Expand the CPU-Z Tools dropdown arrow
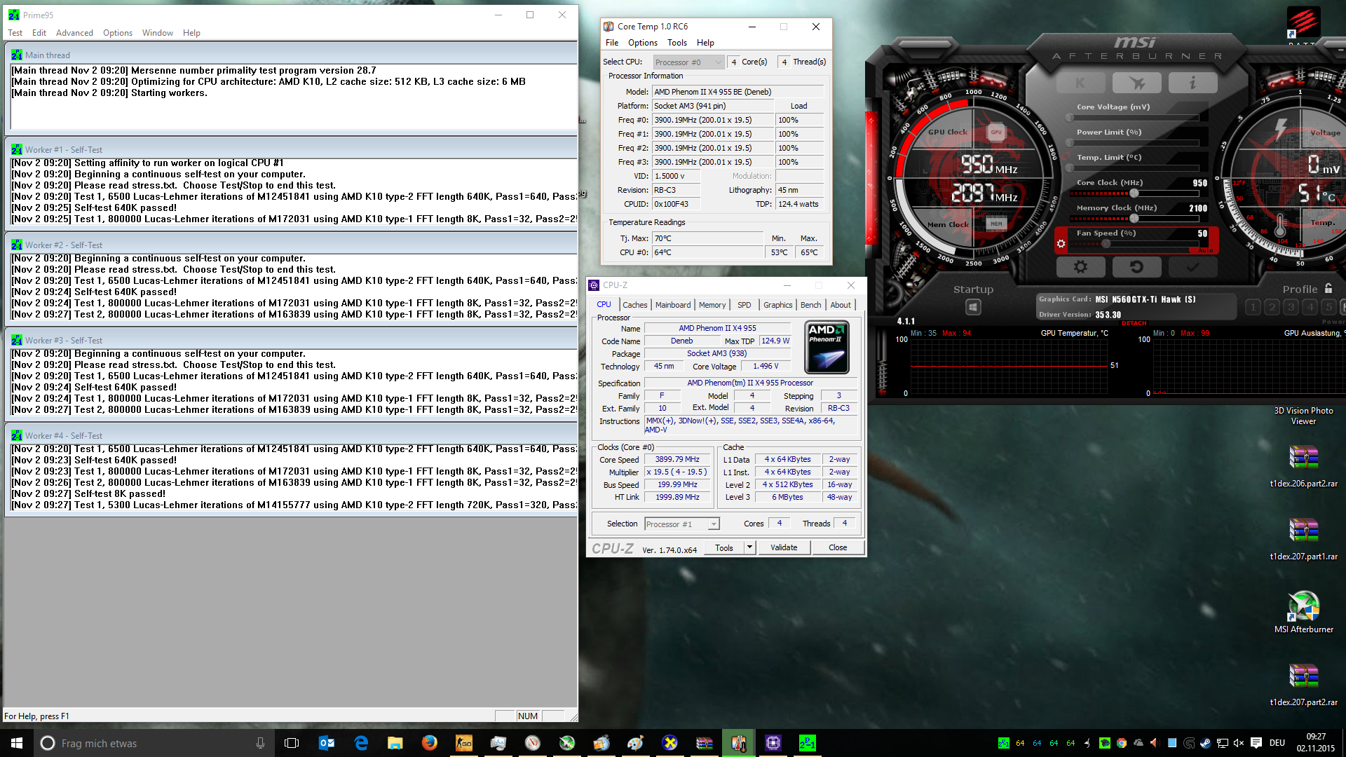 [x=749, y=547]
